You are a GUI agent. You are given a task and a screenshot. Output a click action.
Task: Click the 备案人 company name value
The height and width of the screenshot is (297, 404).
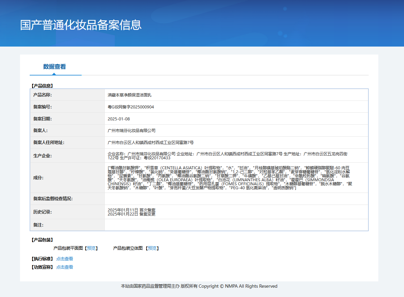131,131
